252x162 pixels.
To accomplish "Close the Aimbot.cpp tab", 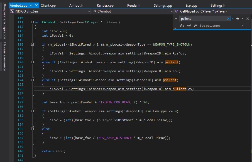I will click(x=36, y=6).
